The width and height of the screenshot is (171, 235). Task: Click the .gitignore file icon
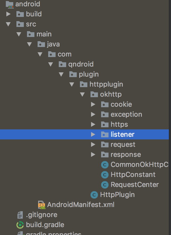[20, 215]
